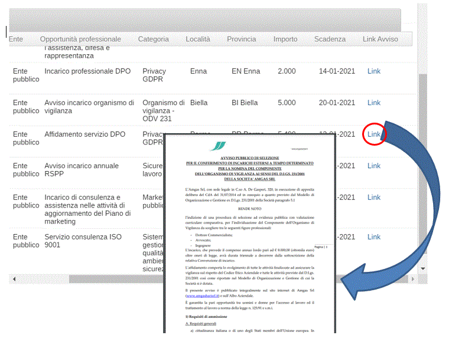Open Link for Biella vigilanza notice
The image size is (452, 345).
(x=373, y=103)
